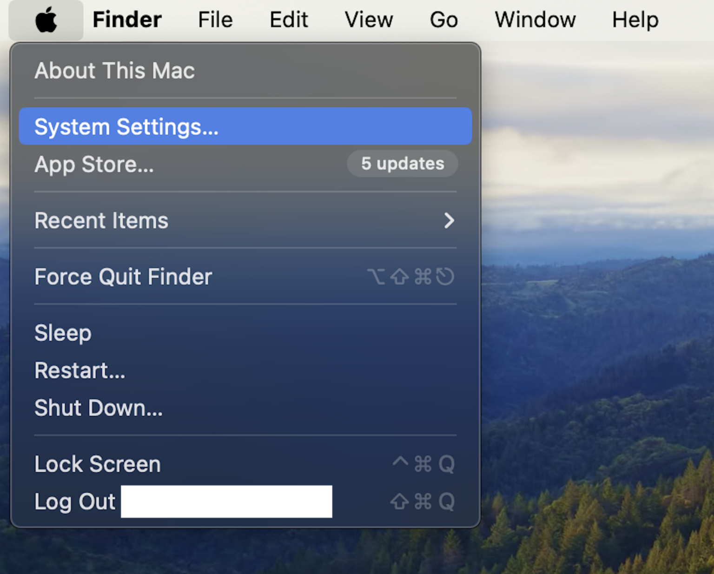The width and height of the screenshot is (714, 574).
Task: Click the Apple logo icon
Action: (45, 19)
